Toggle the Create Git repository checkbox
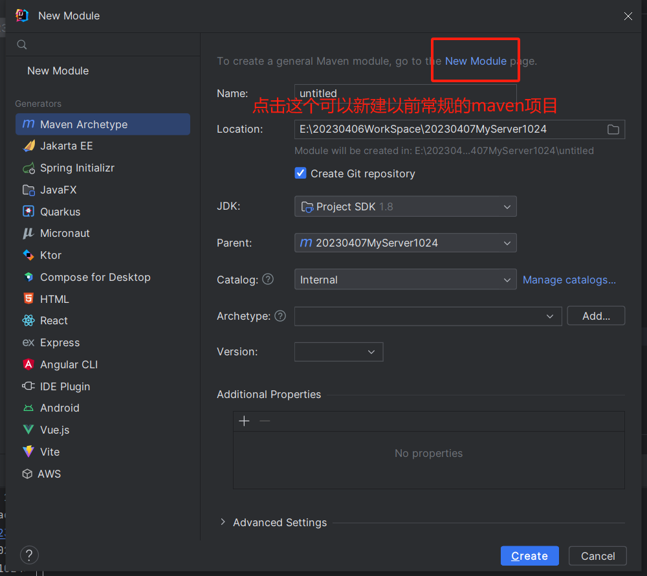 point(300,173)
